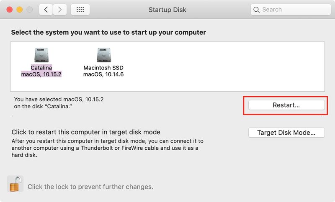The image size is (335, 202).
Task: Click the 'You have selected macOS' status text
Action: tap(59, 103)
